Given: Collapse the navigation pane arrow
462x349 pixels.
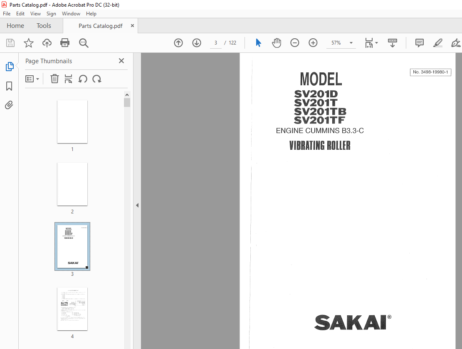Looking at the screenshot, I should coord(137,205).
